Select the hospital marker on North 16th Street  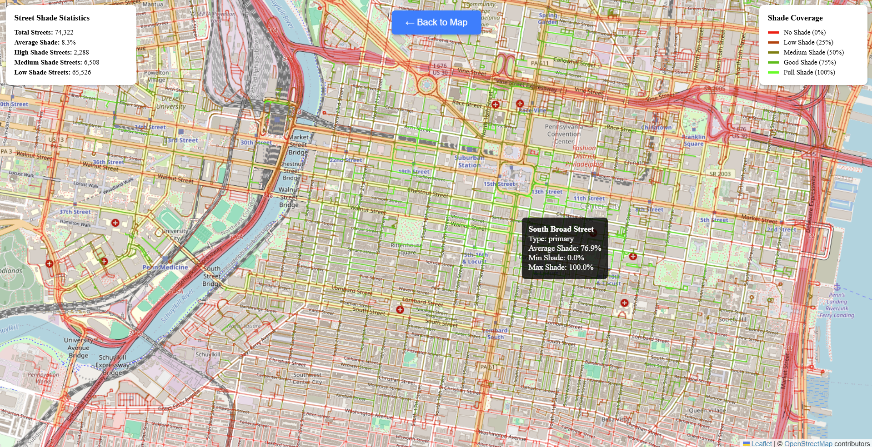496,104
